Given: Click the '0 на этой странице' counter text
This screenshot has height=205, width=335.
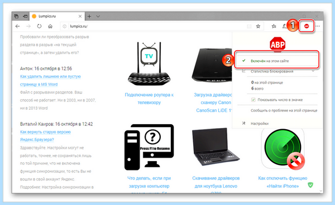Looking at the screenshot, I should pyautogui.click(x=267, y=82).
